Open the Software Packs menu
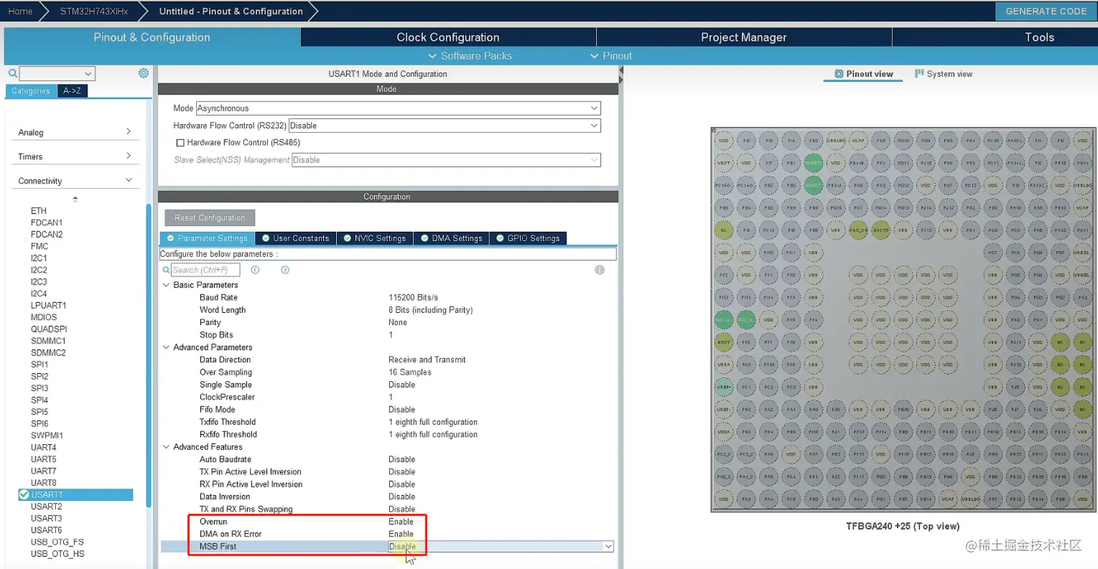This screenshot has height=569, width=1098. [x=470, y=56]
